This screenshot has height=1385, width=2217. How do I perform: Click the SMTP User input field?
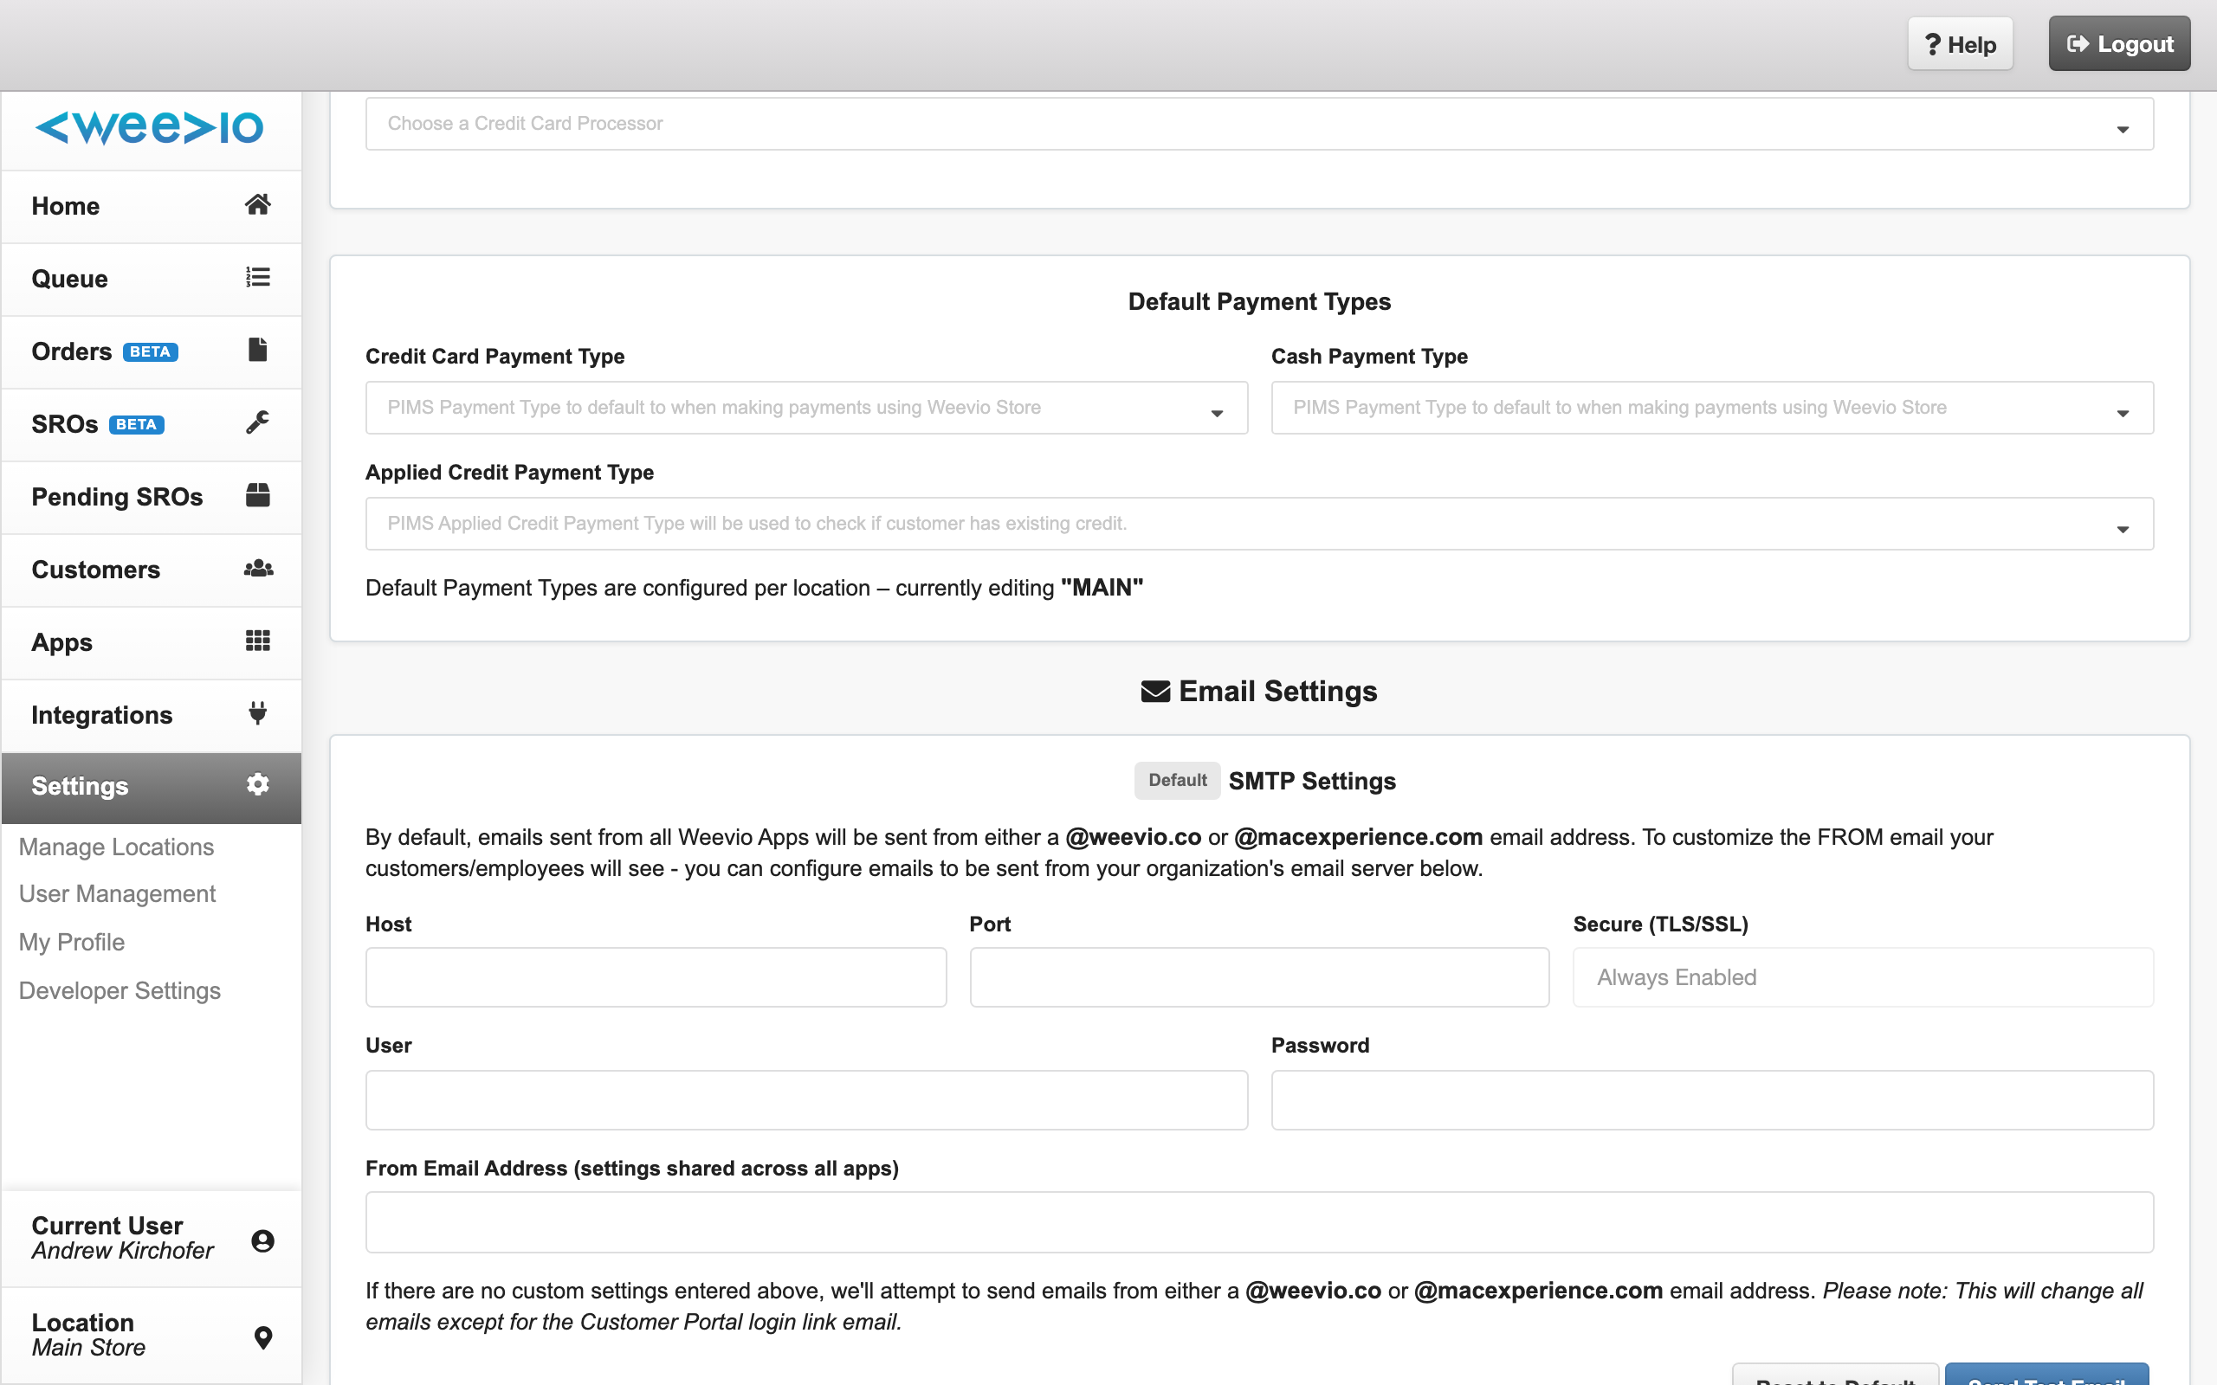tap(806, 1099)
